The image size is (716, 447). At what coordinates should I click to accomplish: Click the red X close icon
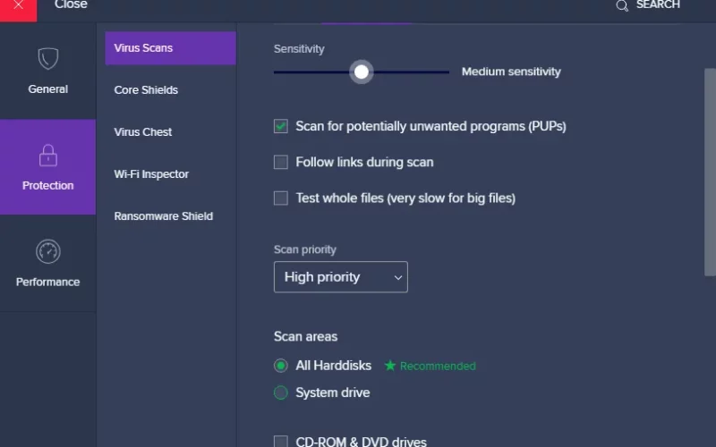[18, 7]
